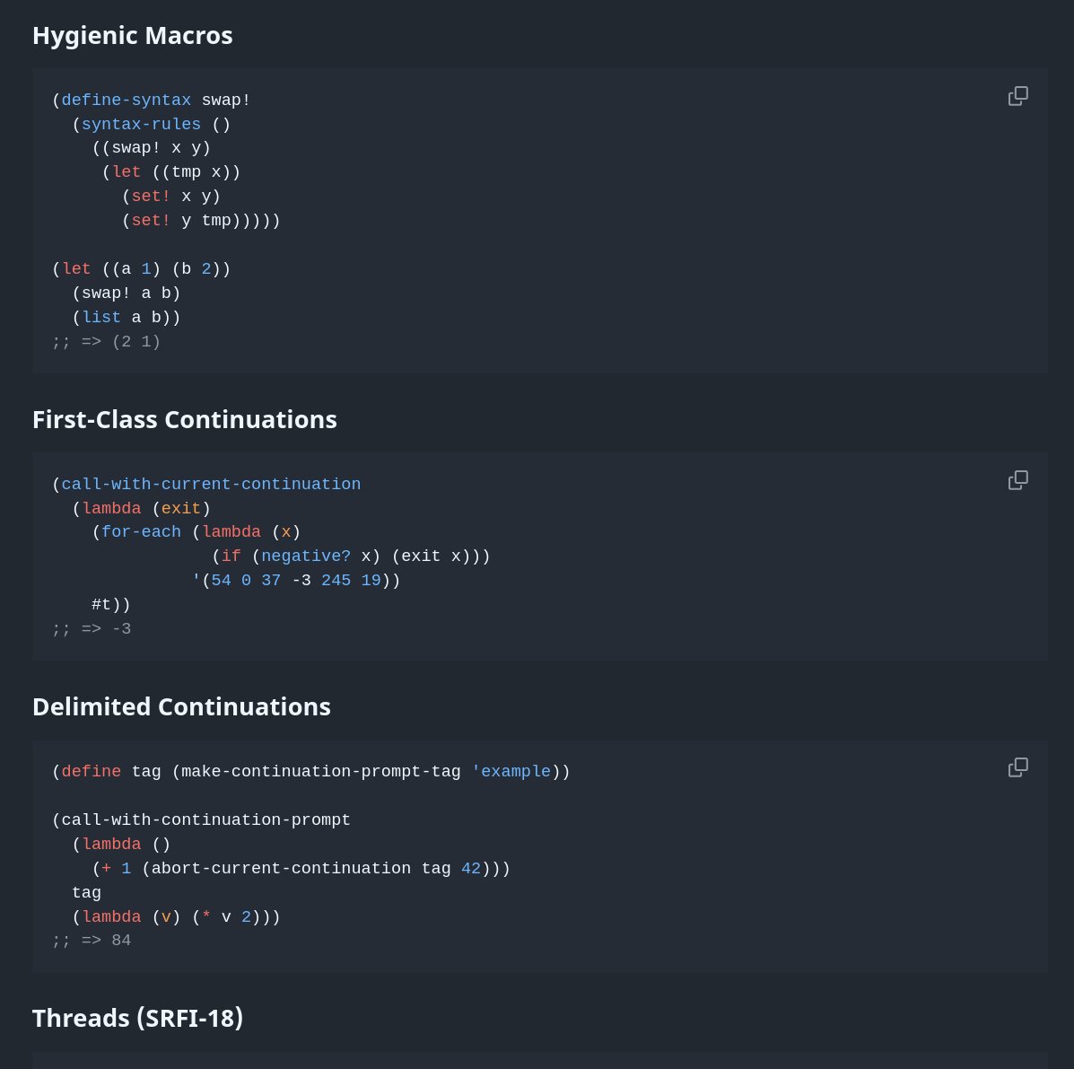Click the line "(let ((tmp x))"
The height and width of the screenshot is (1069, 1074).
(171, 172)
